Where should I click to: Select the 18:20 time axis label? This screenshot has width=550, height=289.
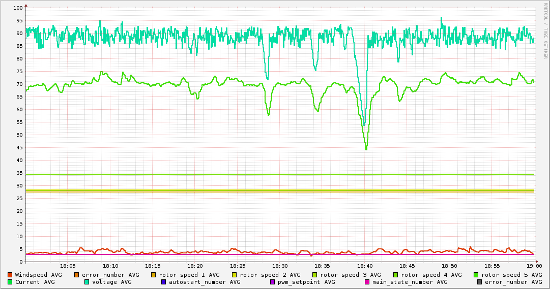[x=195, y=266]
